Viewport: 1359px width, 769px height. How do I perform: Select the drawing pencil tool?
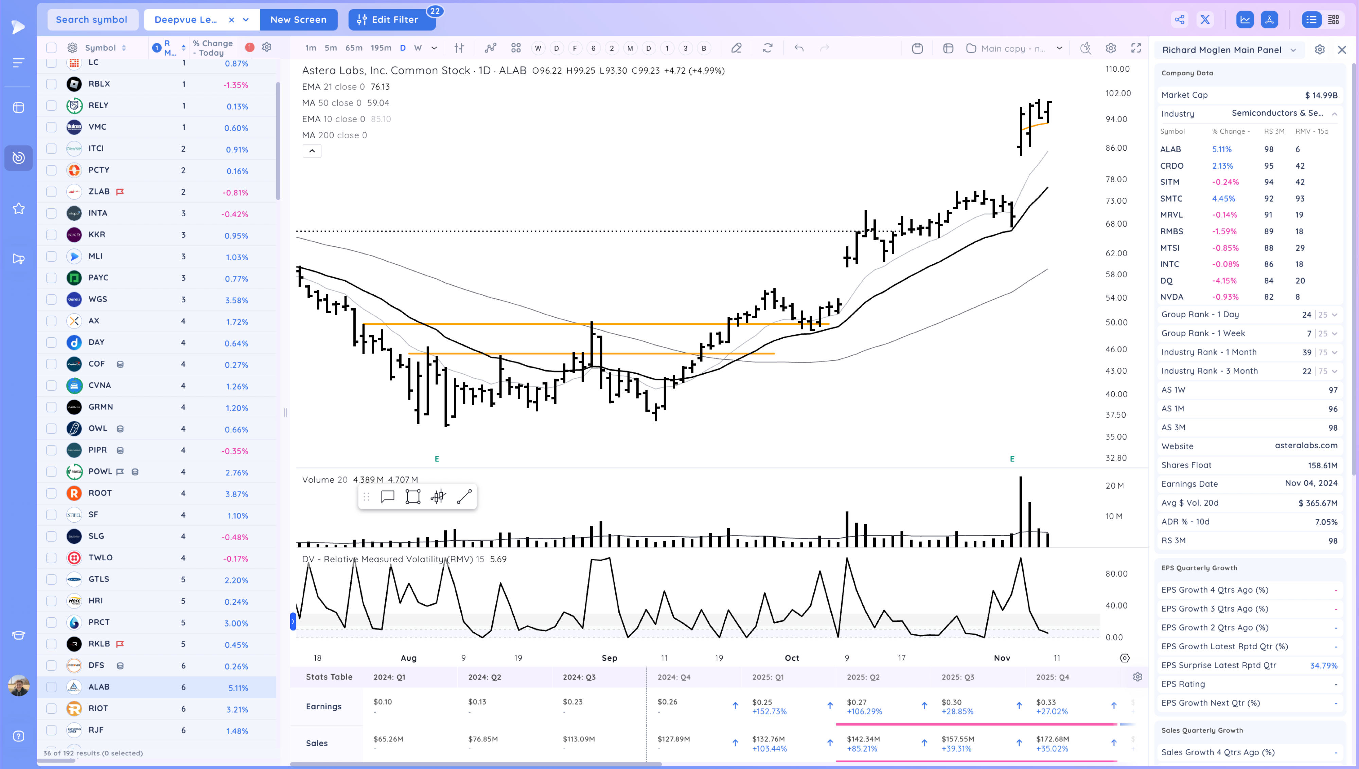(x=736, y=48)
